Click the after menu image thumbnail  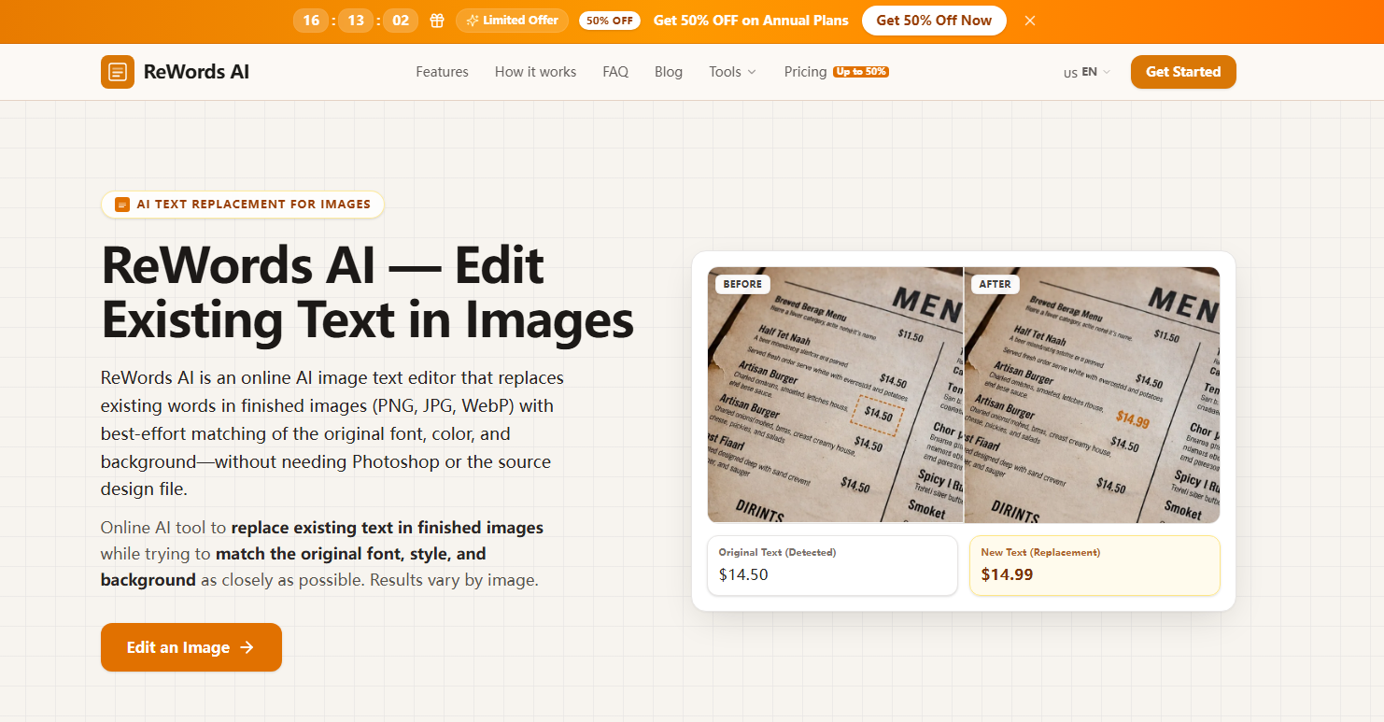coord(1092,395)
